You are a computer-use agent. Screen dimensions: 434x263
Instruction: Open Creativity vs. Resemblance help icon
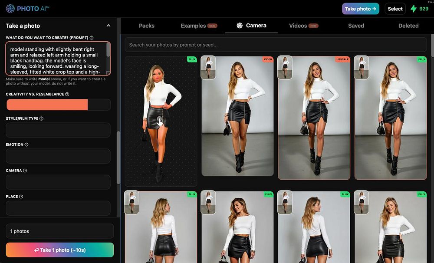(67, 94)
